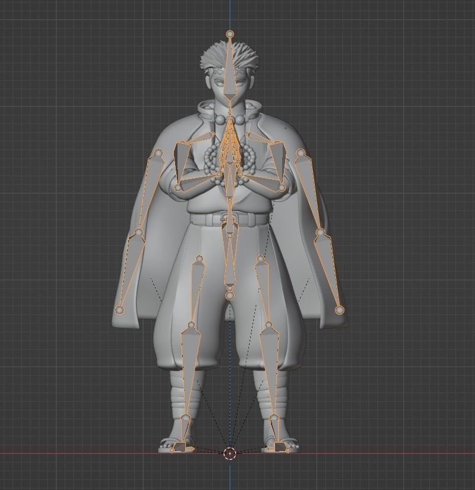
Task: Click toe tip joint on viewer's left foot
Action: [x=172, y=450]
